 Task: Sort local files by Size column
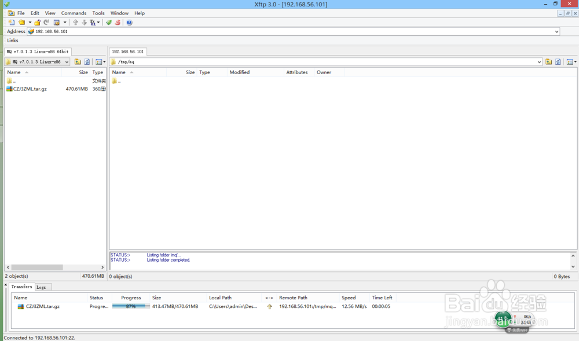coord(76,72)
